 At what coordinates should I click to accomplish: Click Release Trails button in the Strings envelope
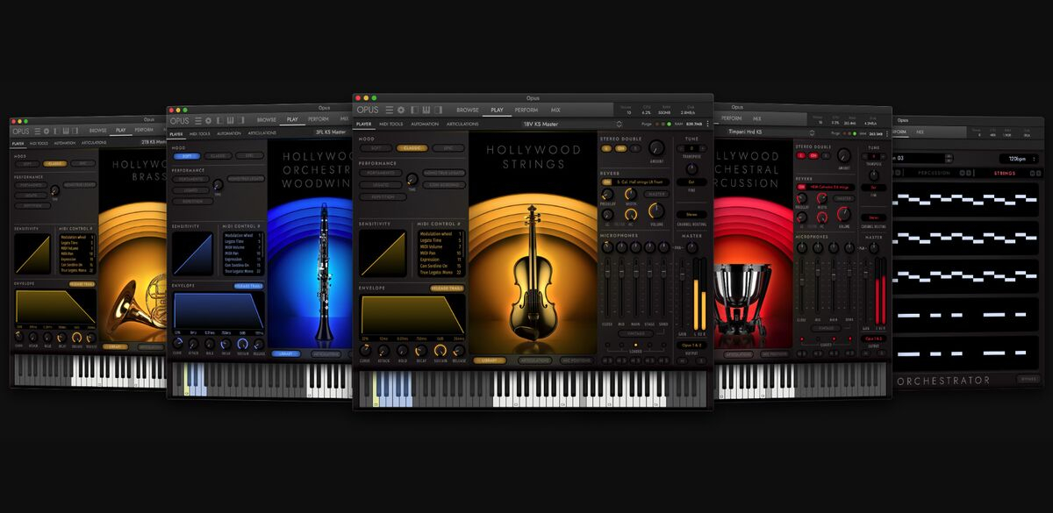[x=446, y=288]
